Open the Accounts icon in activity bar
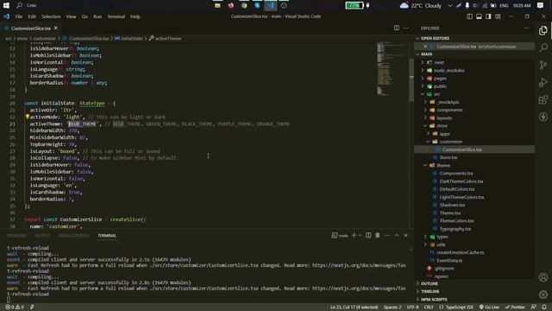 click(x=543, y=277)
